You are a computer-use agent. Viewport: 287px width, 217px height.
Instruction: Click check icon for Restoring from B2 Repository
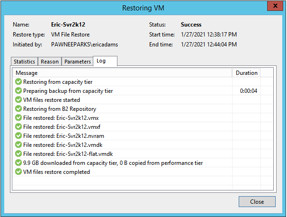tap(18, 108)
